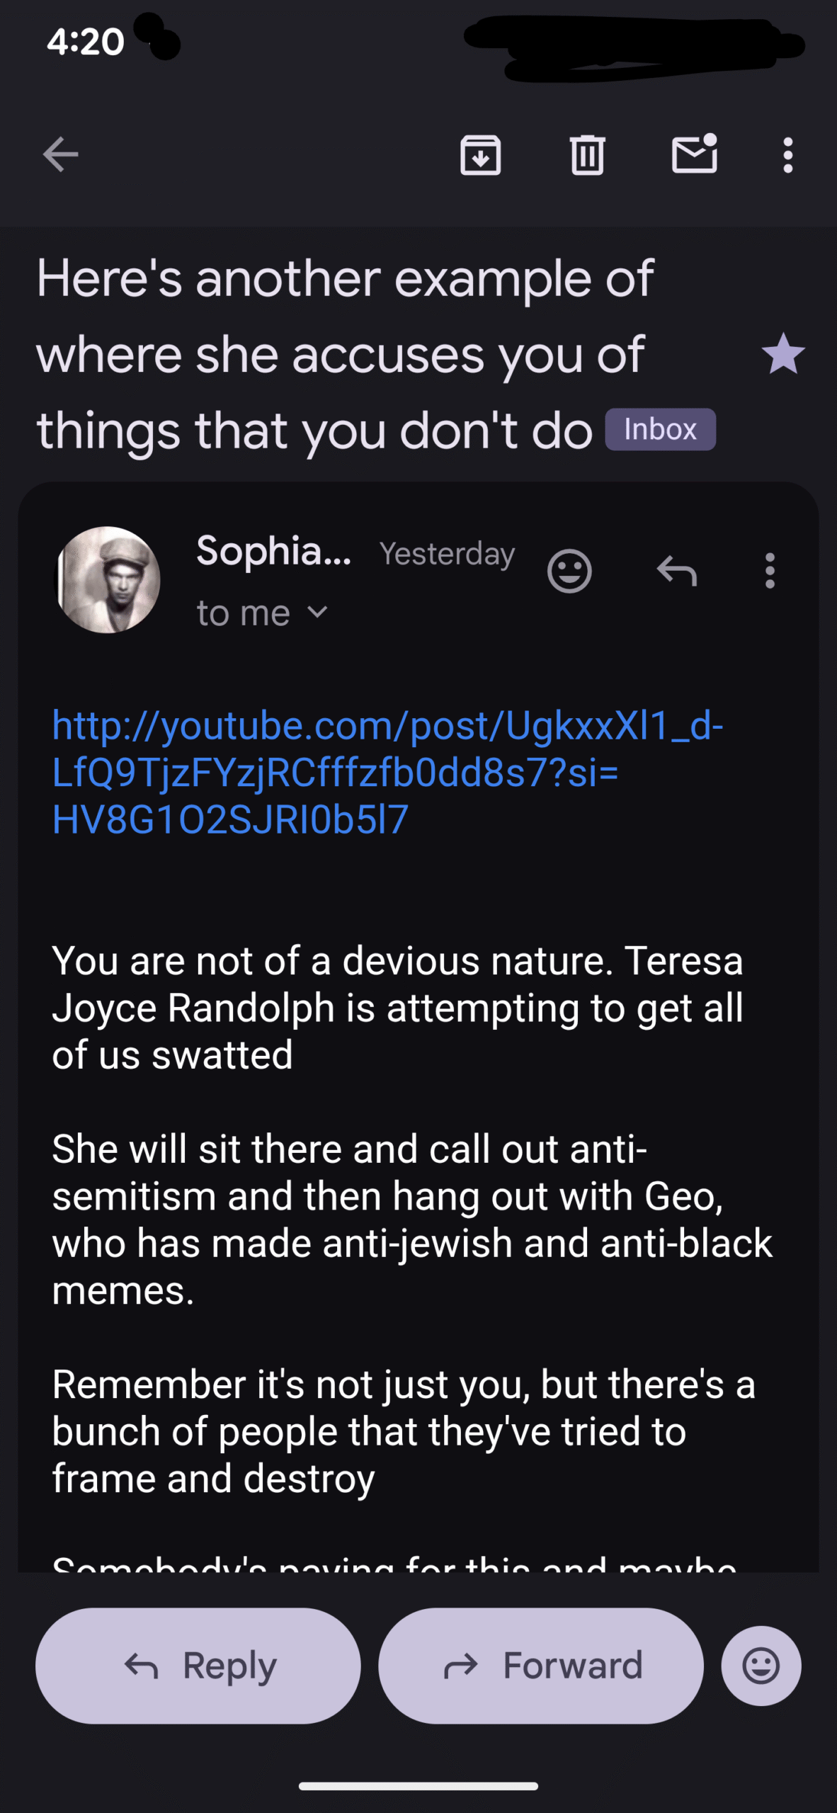Mark the email as unread
This screenshot has width=837, height=1813.
(x=694, y=154)
